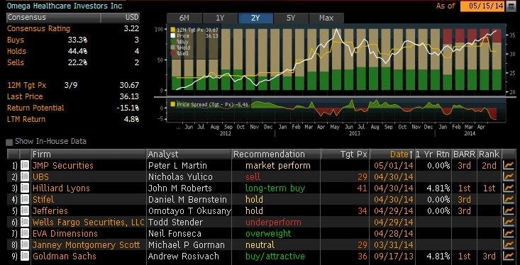Click the Omega Healthcare Investors Inc title
The height and width of the screenshot is (265, 520).
(65, 6)
